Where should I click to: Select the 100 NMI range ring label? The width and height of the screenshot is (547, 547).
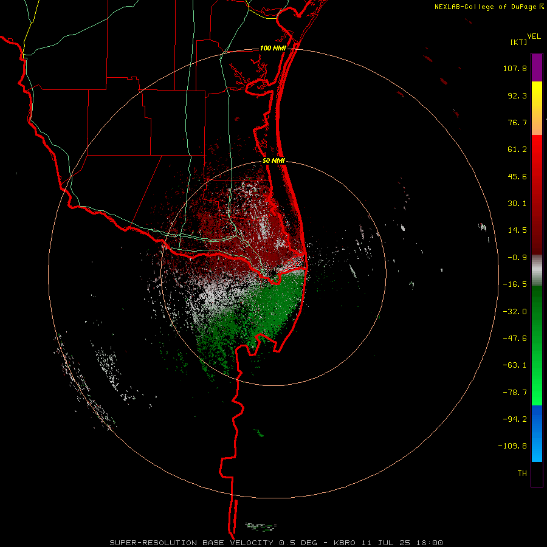(x=273, y=48)
